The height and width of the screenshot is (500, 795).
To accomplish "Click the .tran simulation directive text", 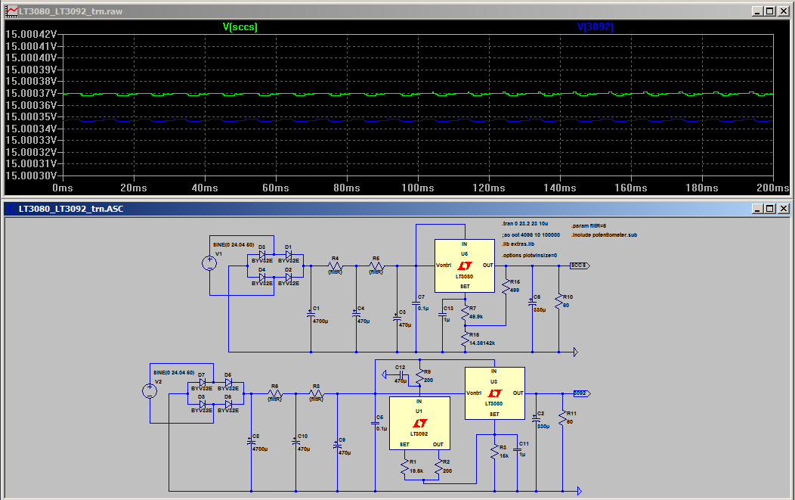I will tap(524, 223).
